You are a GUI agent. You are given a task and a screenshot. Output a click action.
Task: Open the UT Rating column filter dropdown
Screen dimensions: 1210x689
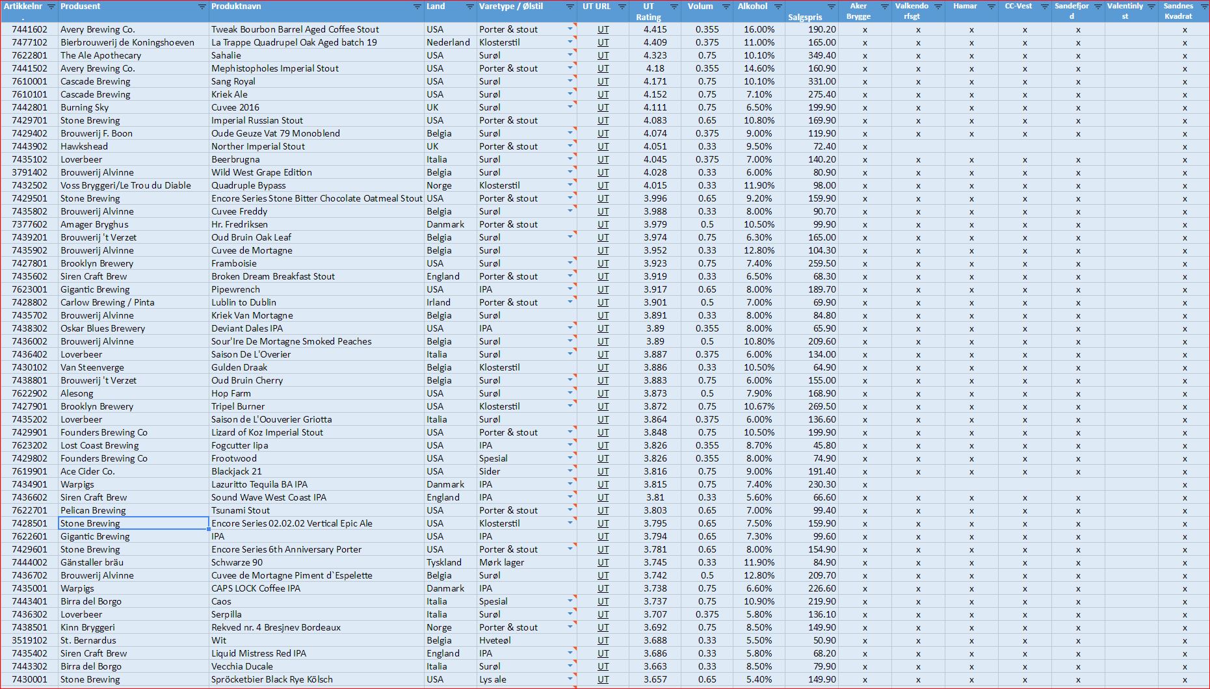tap(674, 6)
